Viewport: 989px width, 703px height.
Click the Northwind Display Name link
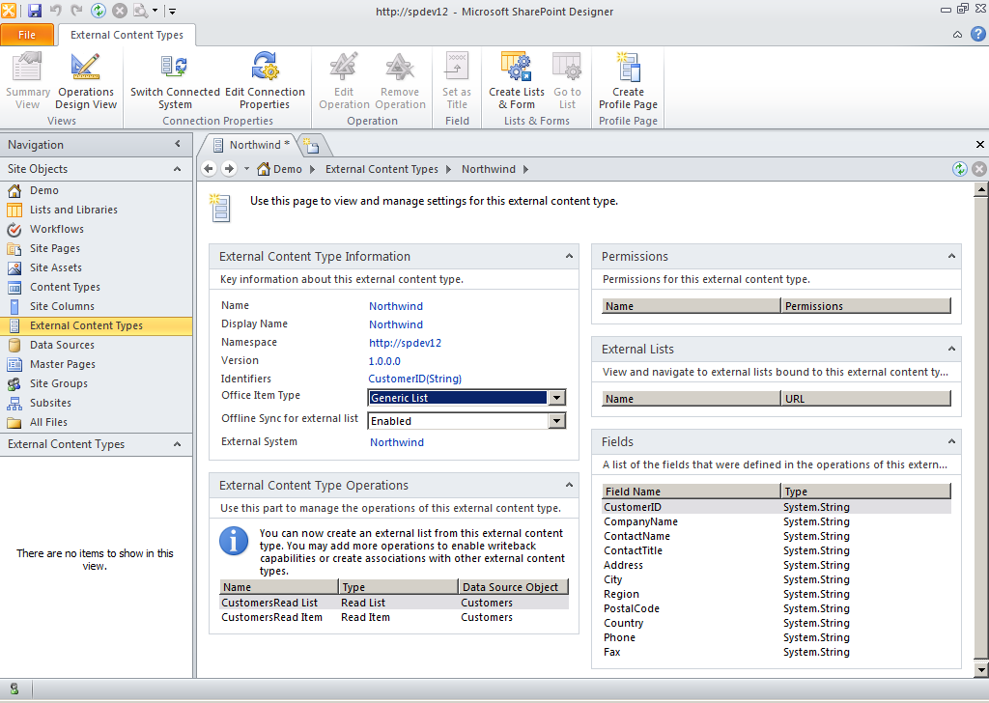coord(396,324)
